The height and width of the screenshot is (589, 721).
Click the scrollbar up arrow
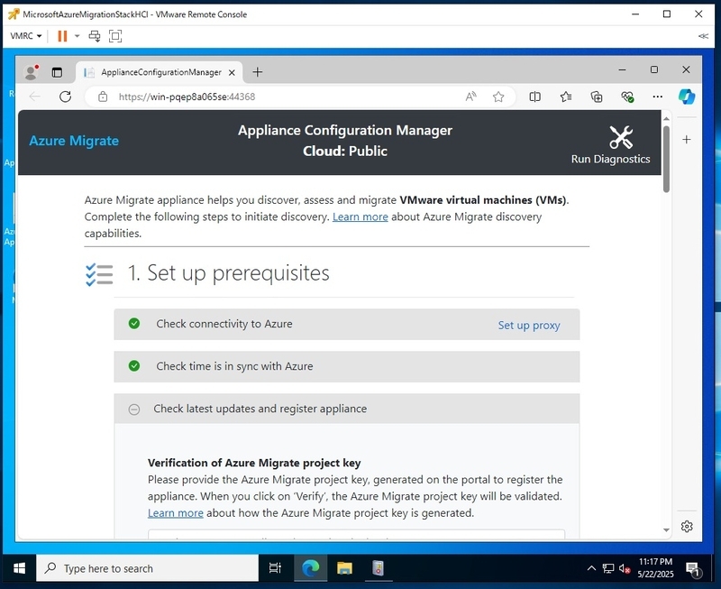pos(666,119)
